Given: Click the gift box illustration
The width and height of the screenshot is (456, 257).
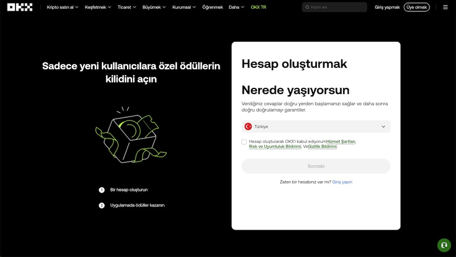Looking at the screenshot, I should (131, 138).
